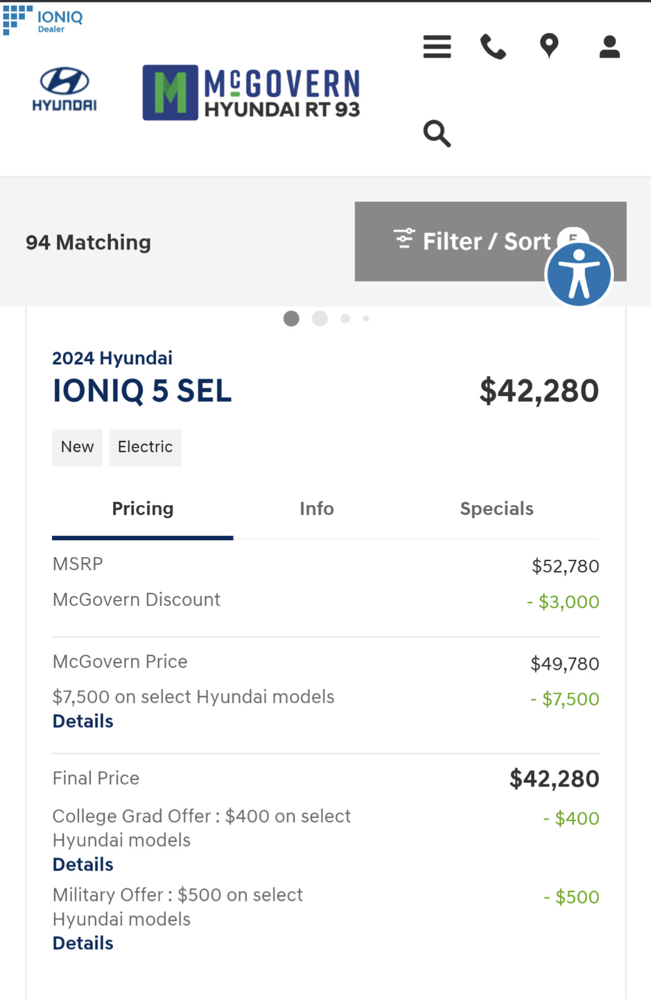The height and width of the screenshot is (999, 651).
Task: Open Details for Military Offer
Action: [x=83, y=943]
